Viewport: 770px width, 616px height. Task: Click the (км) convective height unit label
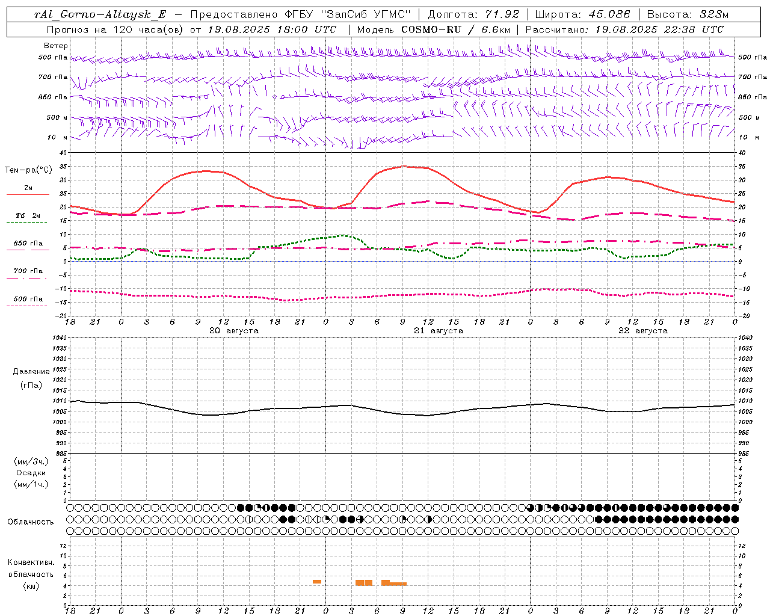click(x=31, y=586)
